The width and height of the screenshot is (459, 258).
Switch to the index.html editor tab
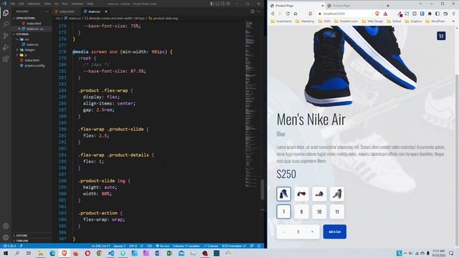[67, 11]
